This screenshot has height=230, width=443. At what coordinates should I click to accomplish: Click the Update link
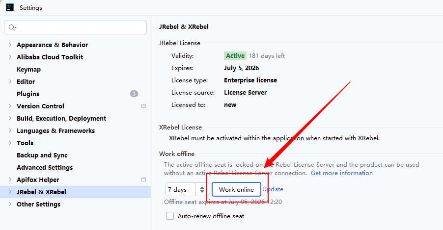tap(273, 189)
